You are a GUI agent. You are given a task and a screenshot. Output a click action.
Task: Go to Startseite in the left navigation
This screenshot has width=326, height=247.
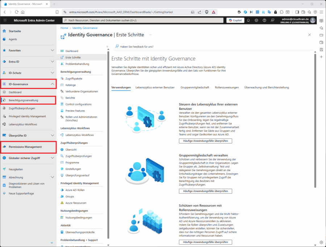pos(14,31)
